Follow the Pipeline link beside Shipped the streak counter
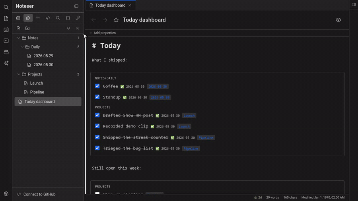 tap(206, 138)
